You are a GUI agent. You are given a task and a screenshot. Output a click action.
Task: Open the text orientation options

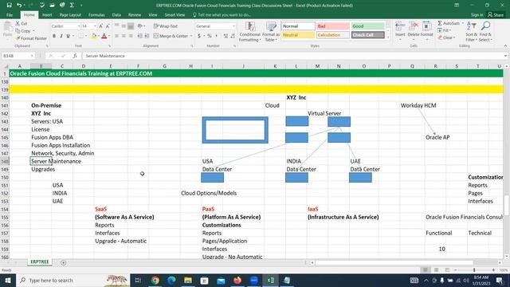tap(140, 26)
